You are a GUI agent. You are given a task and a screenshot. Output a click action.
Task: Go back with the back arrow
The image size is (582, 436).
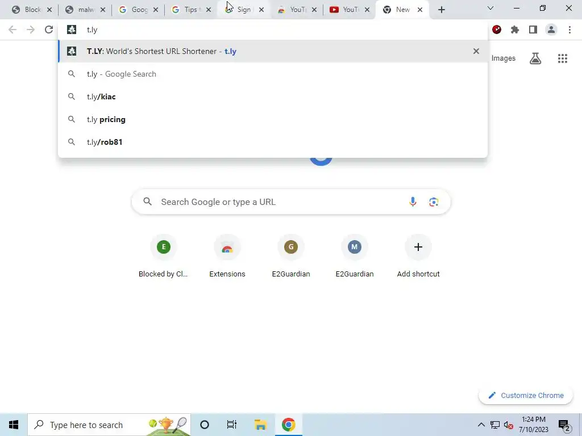(x=13, y=30)
